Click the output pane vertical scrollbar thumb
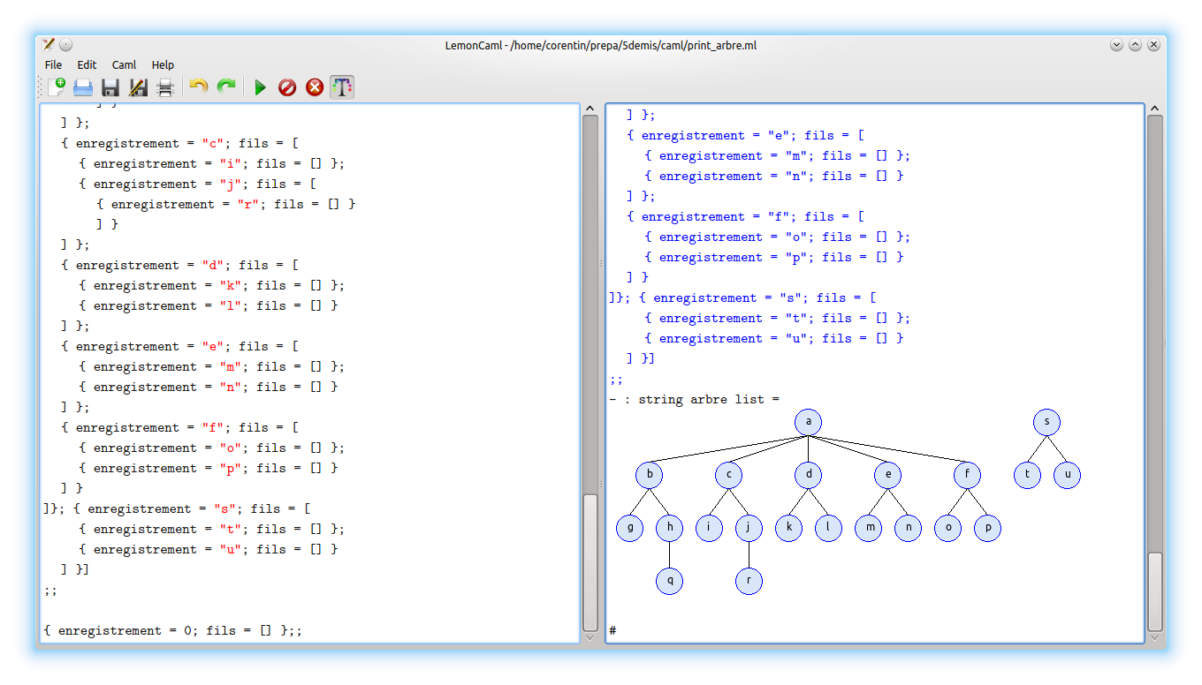Image resolution: width=1202 pixels, height=685 pixels. click(x=1154, y=591)
